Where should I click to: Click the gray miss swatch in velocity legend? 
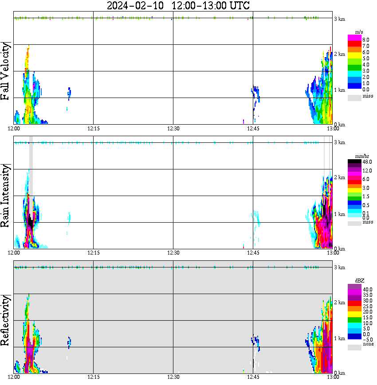point(354,98)
